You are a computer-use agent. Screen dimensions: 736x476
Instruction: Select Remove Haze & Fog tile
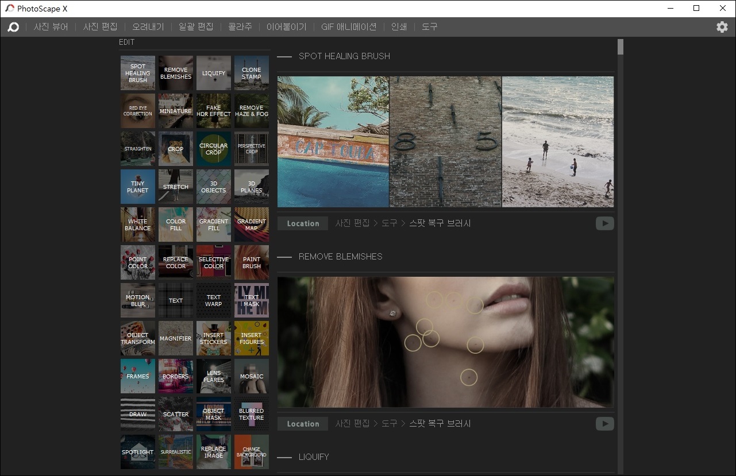252,111
